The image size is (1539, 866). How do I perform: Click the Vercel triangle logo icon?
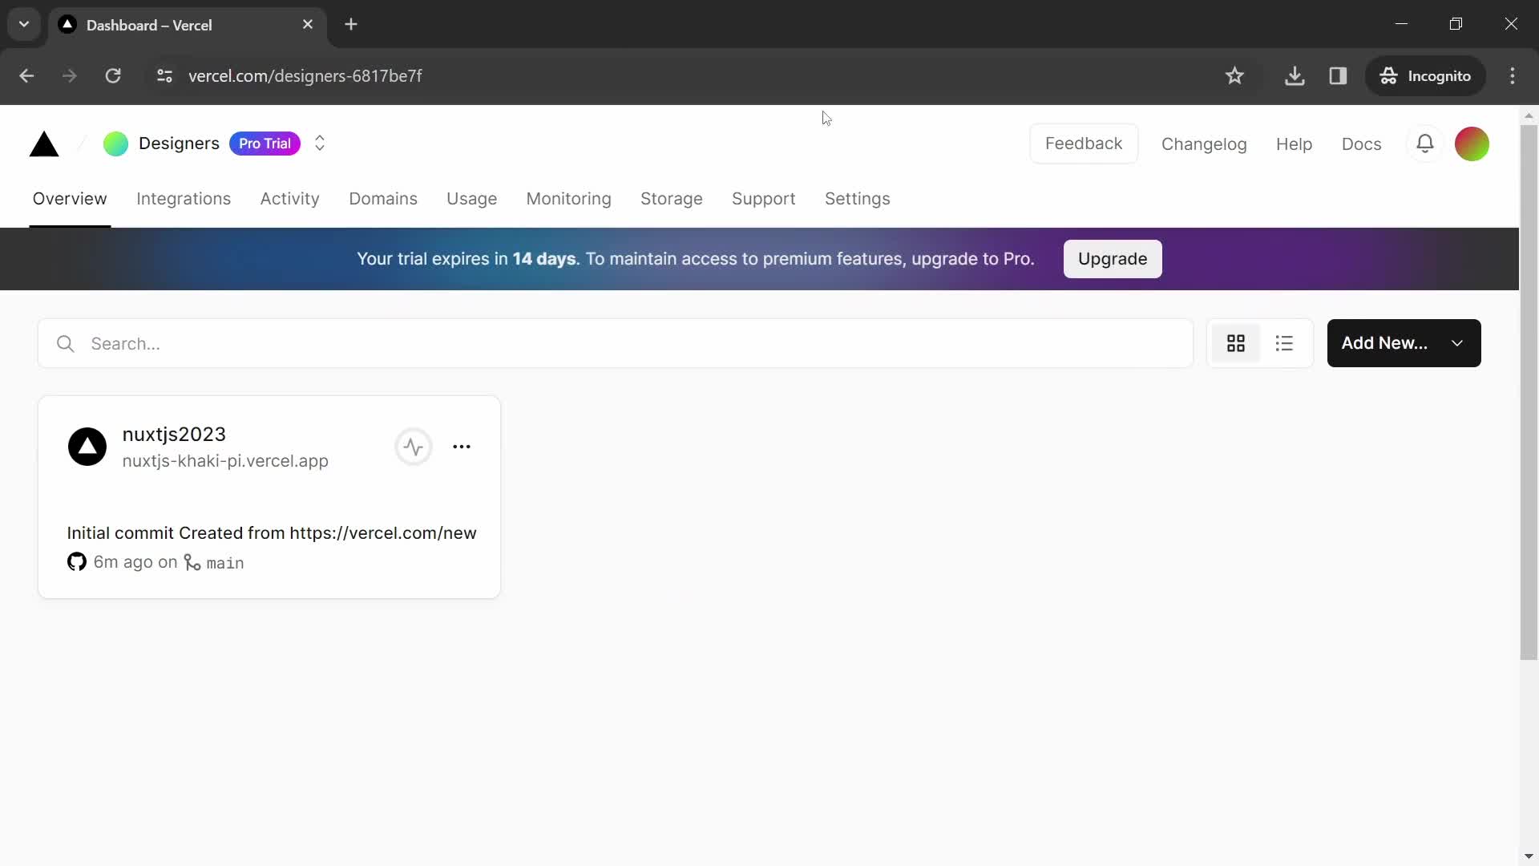43,143
